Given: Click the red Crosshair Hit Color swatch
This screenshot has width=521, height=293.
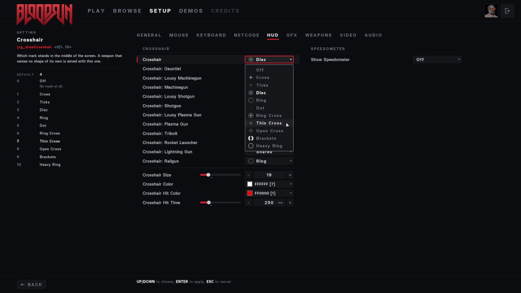Looking at the screenshot, I should (250, 193).
